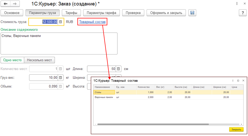Click the Длина (см) column header
The width and height of the screenshot is (248, 136).
pyautogui.click(x=202, y=87)
